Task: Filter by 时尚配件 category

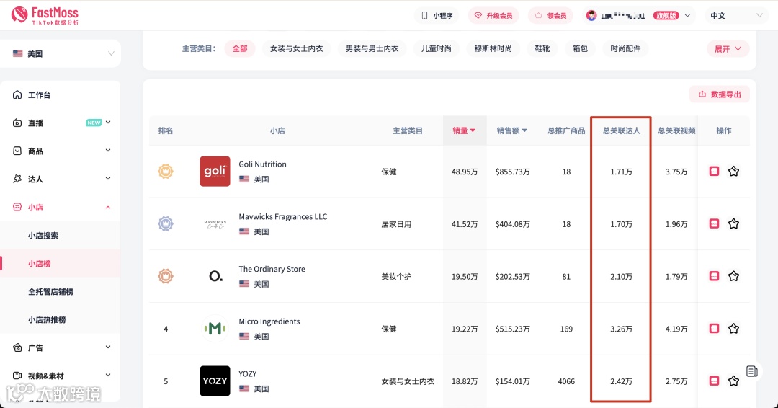Action: pyautogui.click(x=625, y=48)
